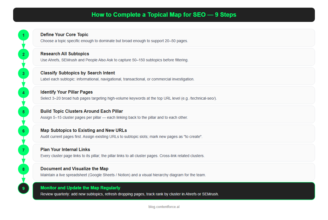
Task: Open the title banner at the top
Action: point(164,15)
